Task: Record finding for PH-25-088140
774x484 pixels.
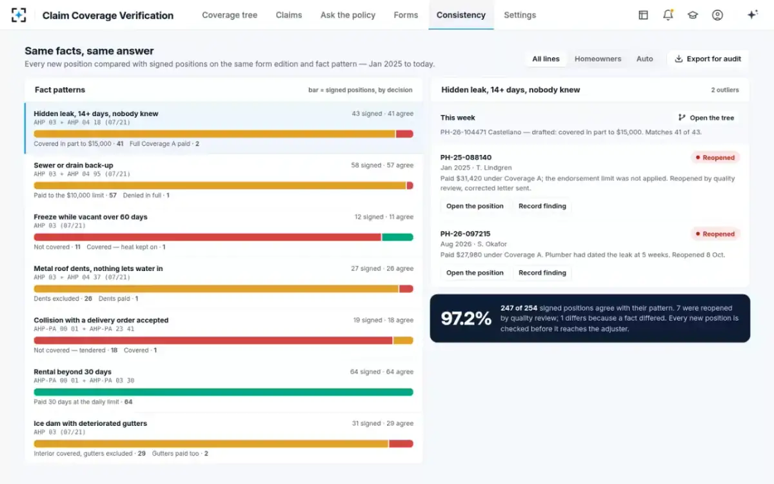Action: point(542,207)
